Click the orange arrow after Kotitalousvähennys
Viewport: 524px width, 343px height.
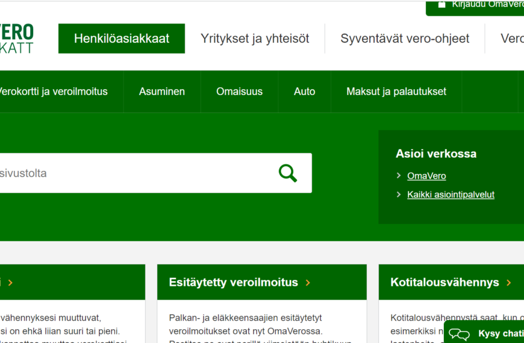coord(509,283)
